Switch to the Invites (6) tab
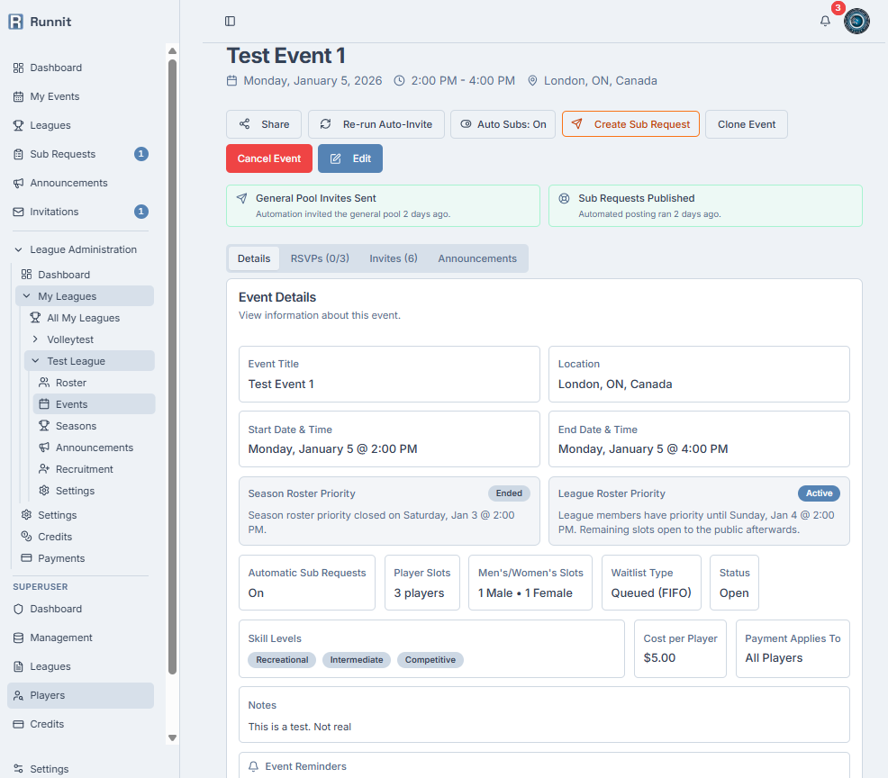The height and width of the screenshot is (778, 888). pyautogui.click(x=393, y=258)
